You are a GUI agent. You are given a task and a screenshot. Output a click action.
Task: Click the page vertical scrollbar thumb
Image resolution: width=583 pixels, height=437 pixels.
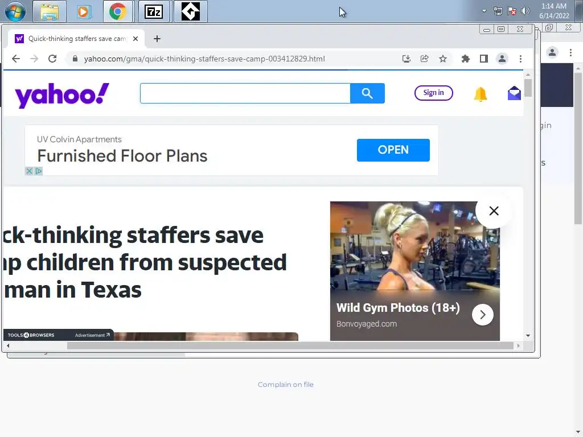tap(528, 88)
